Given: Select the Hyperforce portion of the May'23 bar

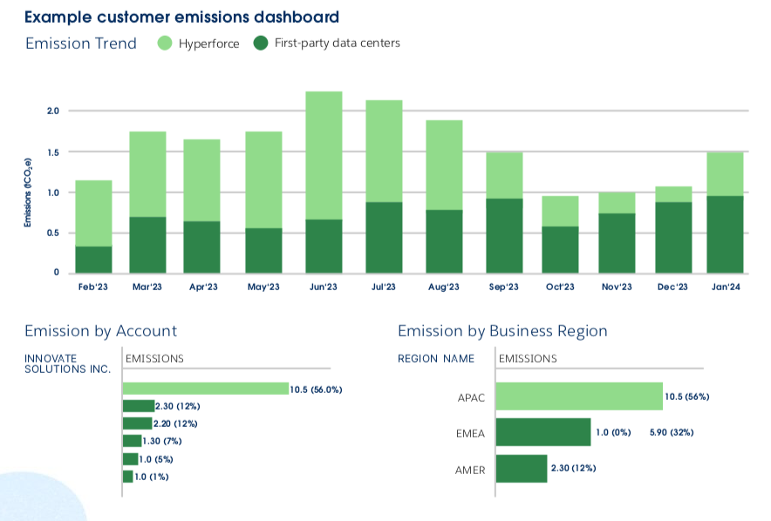Looking at the screenshot, I should [x=263, y=179].
